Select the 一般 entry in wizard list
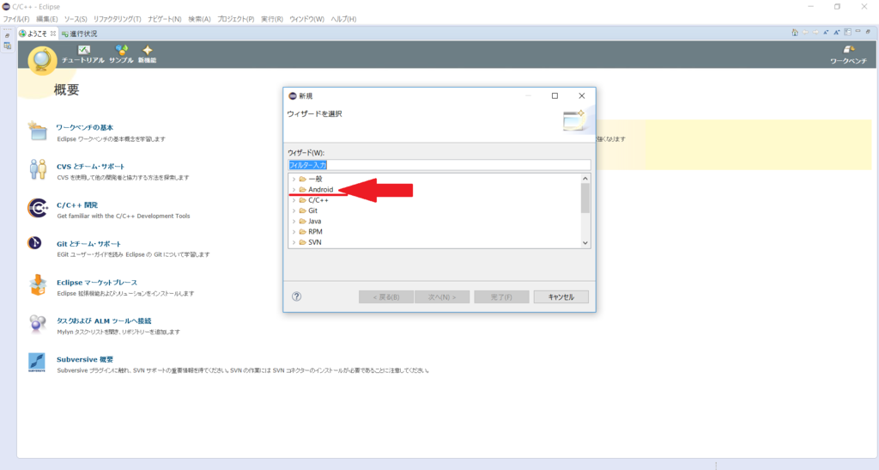This screenshot has height=470, width=879. click(315, 179)
